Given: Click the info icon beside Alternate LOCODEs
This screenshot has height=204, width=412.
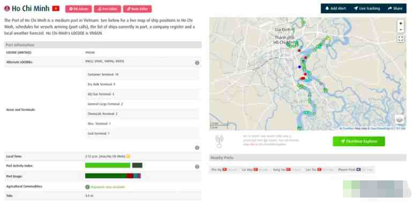Looking at the screenshot, I should click(x=197, y=63).
